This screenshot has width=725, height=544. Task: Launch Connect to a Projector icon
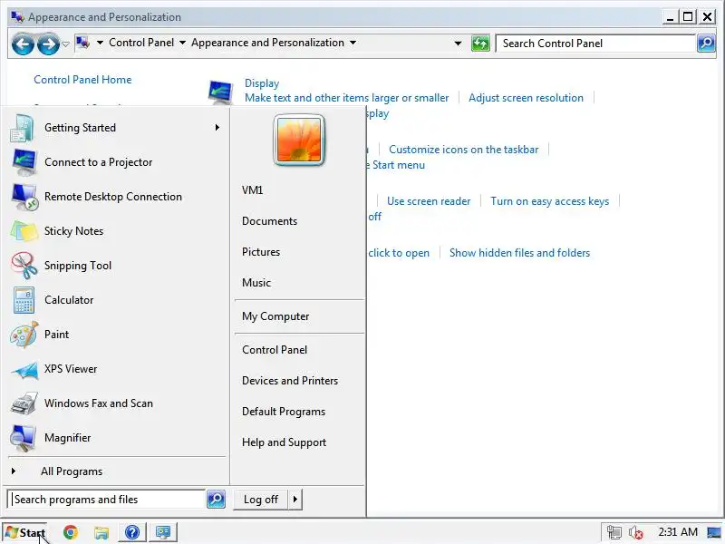tap(24, 162)
